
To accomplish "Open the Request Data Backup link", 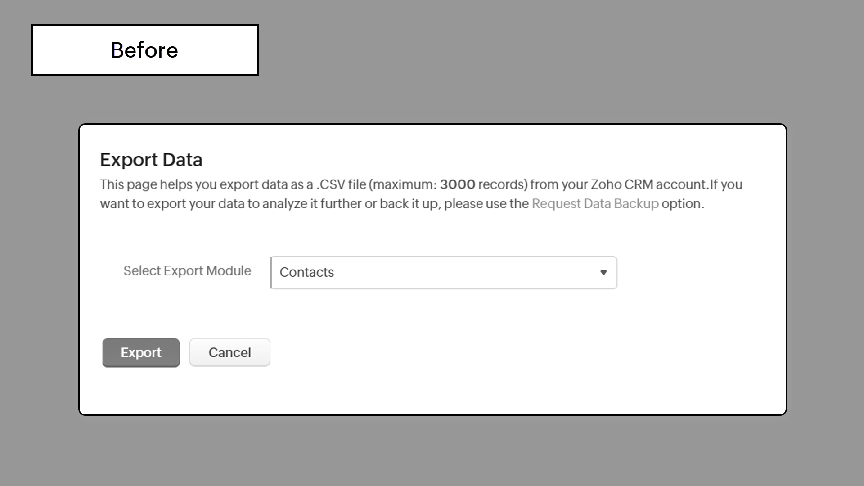I will tap(595, 204).
